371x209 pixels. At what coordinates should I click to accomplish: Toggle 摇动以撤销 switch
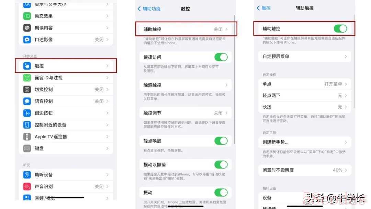(x=221, y=165)
